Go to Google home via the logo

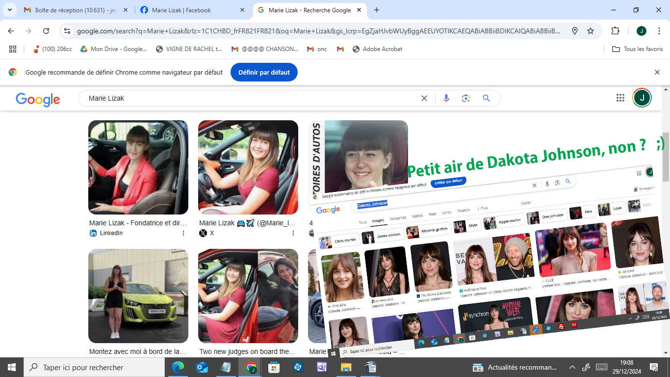pyautogui.click(x=38, y=99)
